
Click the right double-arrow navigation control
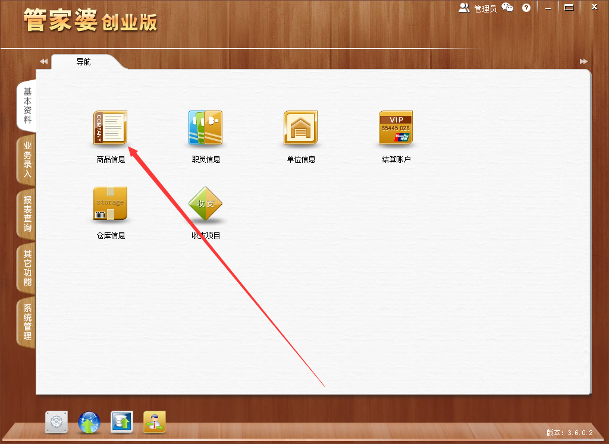point(582,61)
